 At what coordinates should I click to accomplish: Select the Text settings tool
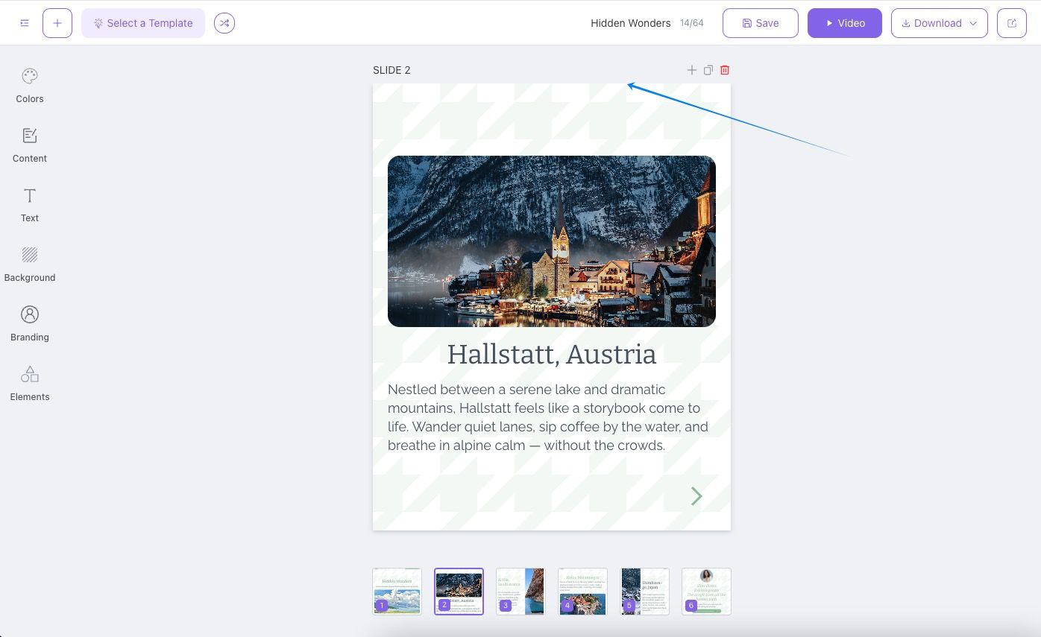click(30, 204)
